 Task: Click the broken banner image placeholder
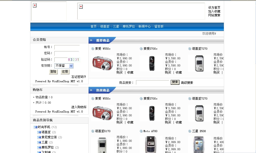(x=141, y=11)
